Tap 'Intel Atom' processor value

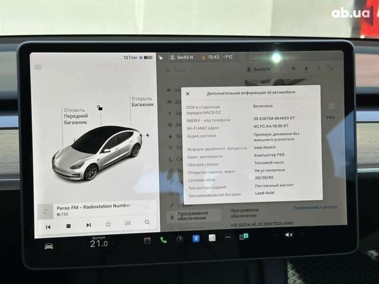265,147
